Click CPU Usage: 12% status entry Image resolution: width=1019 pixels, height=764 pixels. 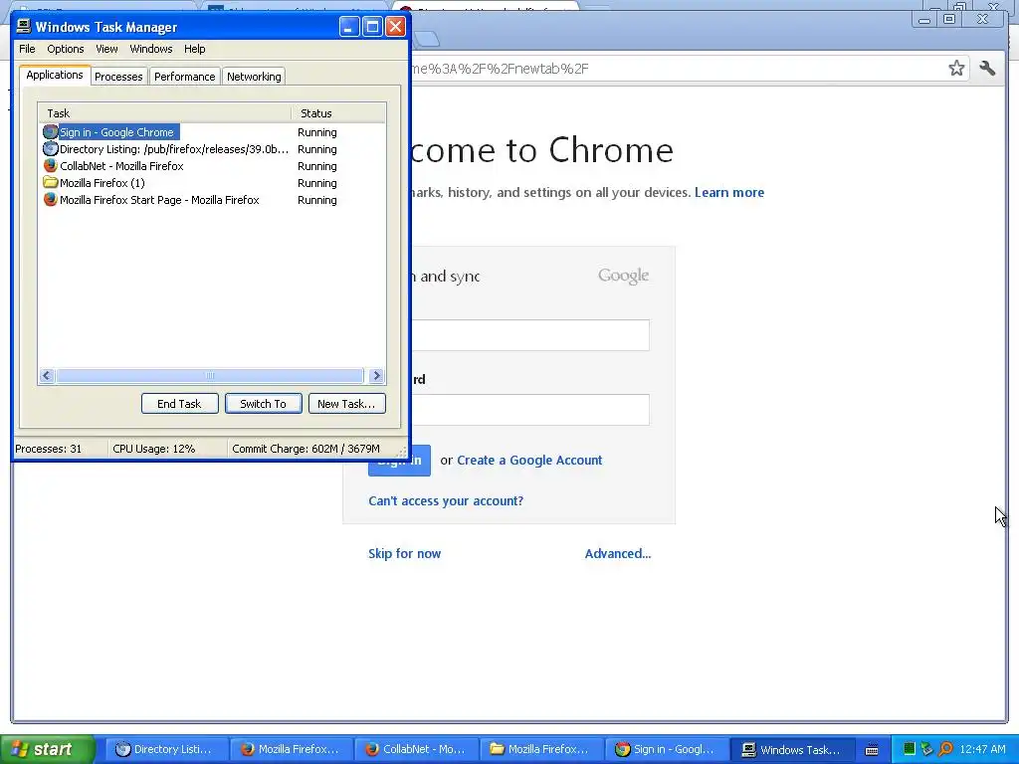click(x=154, y=449)
